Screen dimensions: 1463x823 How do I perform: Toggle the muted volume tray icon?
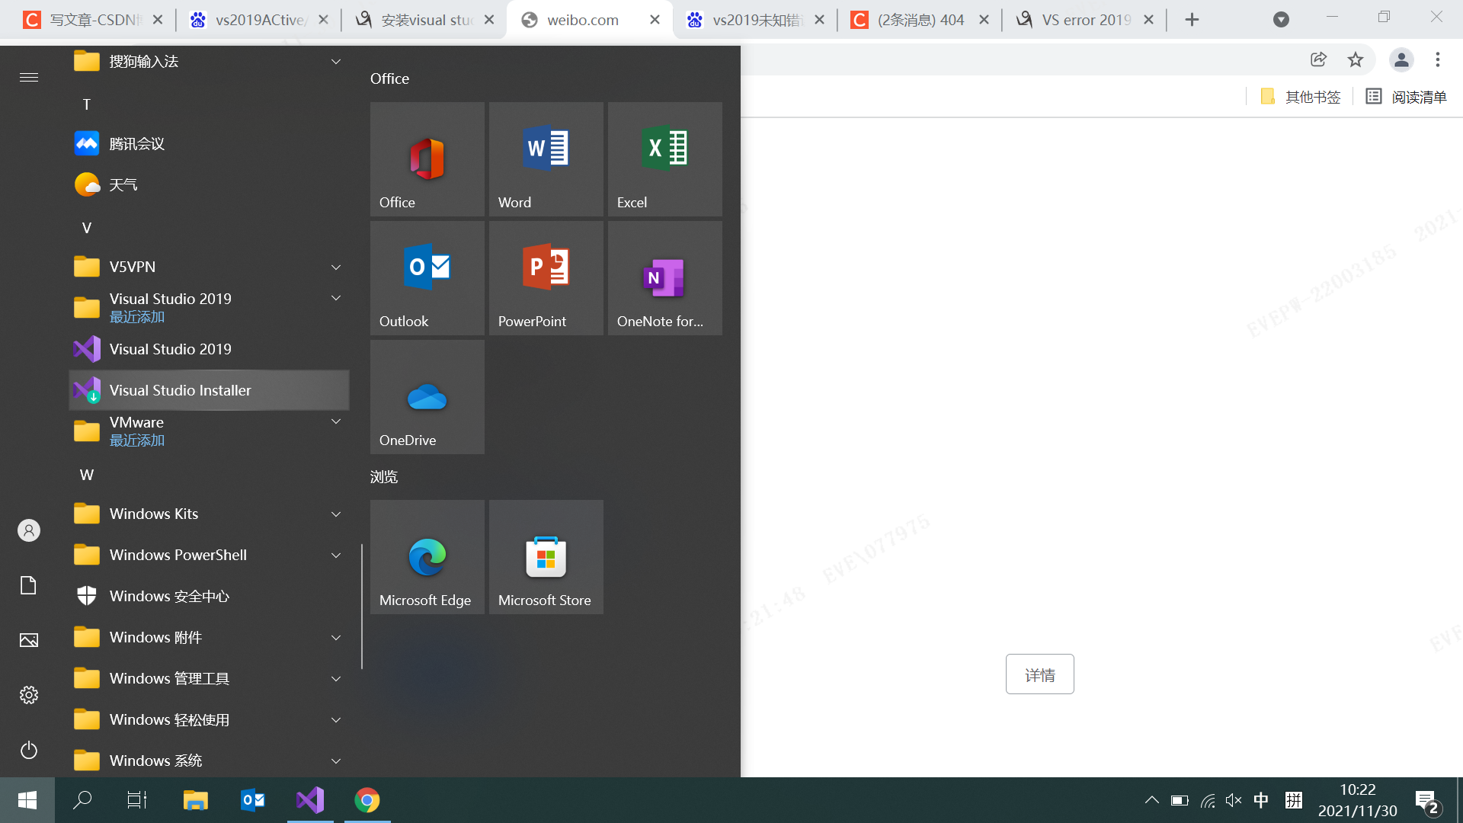tap(1233, 800)
